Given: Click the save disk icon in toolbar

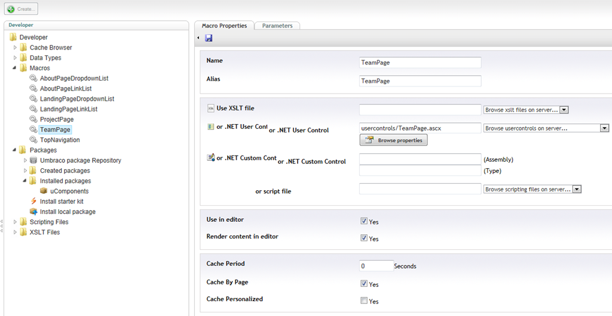Looking at the screenshot, I should click(209, 38).
